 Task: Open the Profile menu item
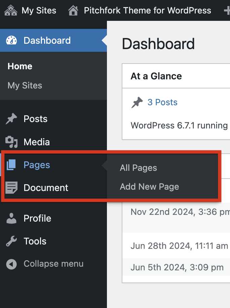(37, 218)
